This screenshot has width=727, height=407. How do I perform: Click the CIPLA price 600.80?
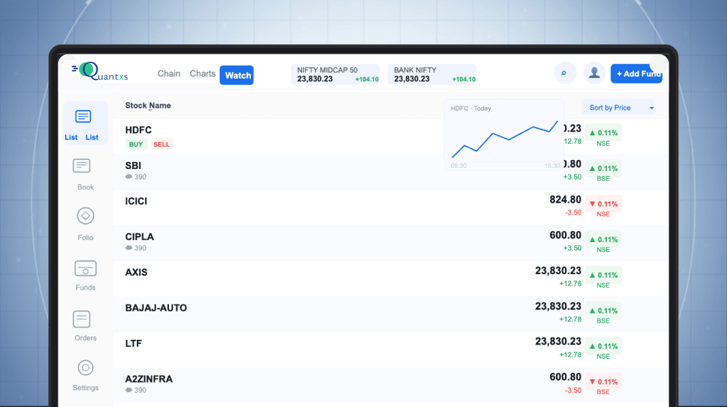[565, 235]
